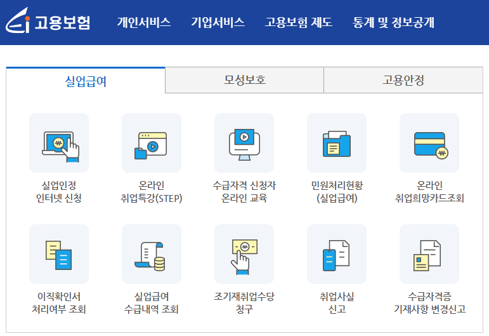
Task: Open the 개인서비스 menu
Action: [x=144, y=22]
